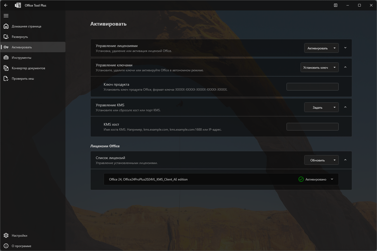Screen dimensions: 377x251
Task: Click the Обновить license list button
Action: pos(317,160)
